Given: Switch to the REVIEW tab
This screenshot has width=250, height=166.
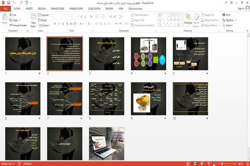Looking at the screenshot, I should (x=109, y=9).
